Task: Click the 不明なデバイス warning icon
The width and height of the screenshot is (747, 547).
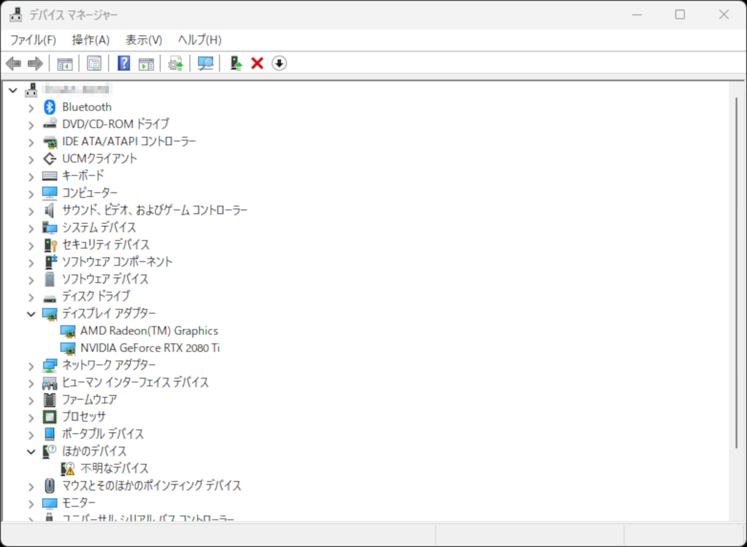Action: point(68,469)
